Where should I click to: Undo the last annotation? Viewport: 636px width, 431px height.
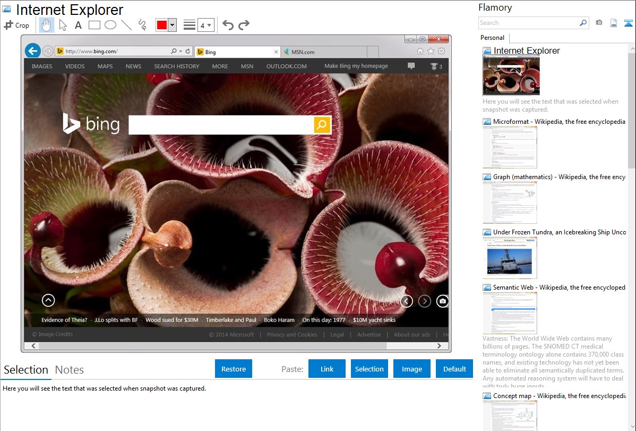228,25
